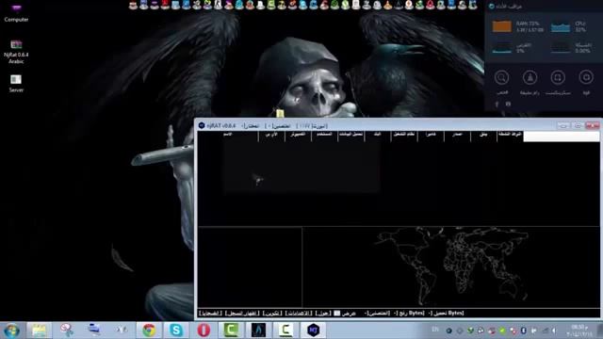Open File Explorer from the taskbar

pyautogui.click(x=39, y=331)
